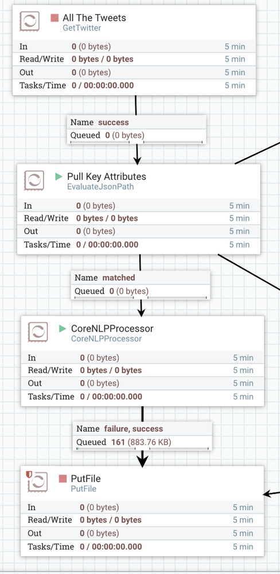Click the PutFile processor icon
The image size is (280, 574).
(x=38, y=482)
